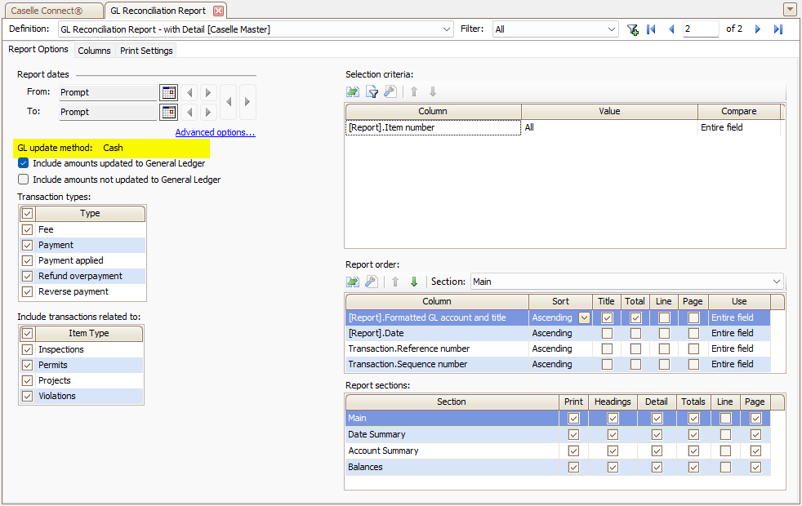This screenshot has width=802, height=506.
Task: Click the next page arrow button
Action: pyautogui.click(x=757, y=29)
